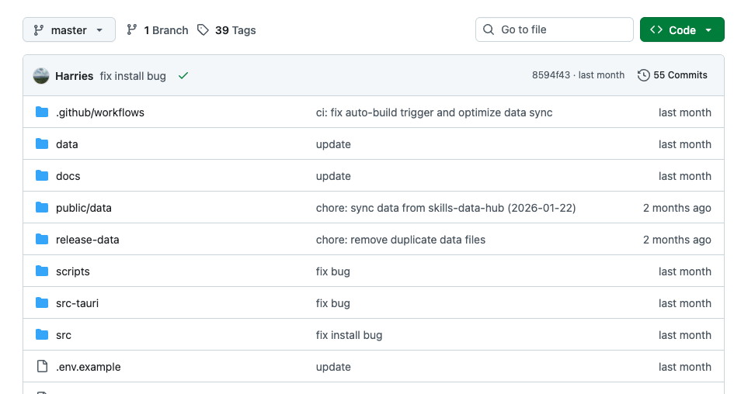Click the green checkmark status icon

click(x=183, y=75)
